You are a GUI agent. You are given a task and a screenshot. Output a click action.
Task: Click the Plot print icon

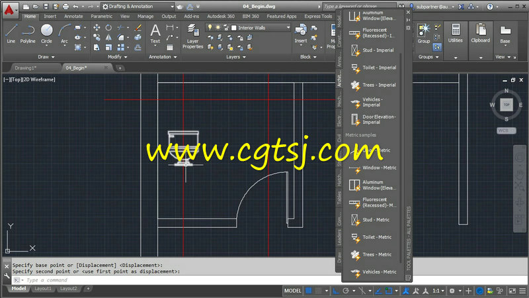coord(65,7)
